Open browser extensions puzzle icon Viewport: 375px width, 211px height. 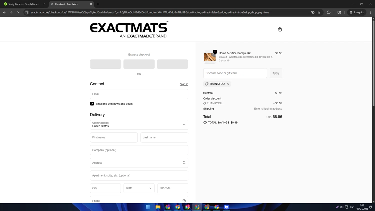coord(329,12)
